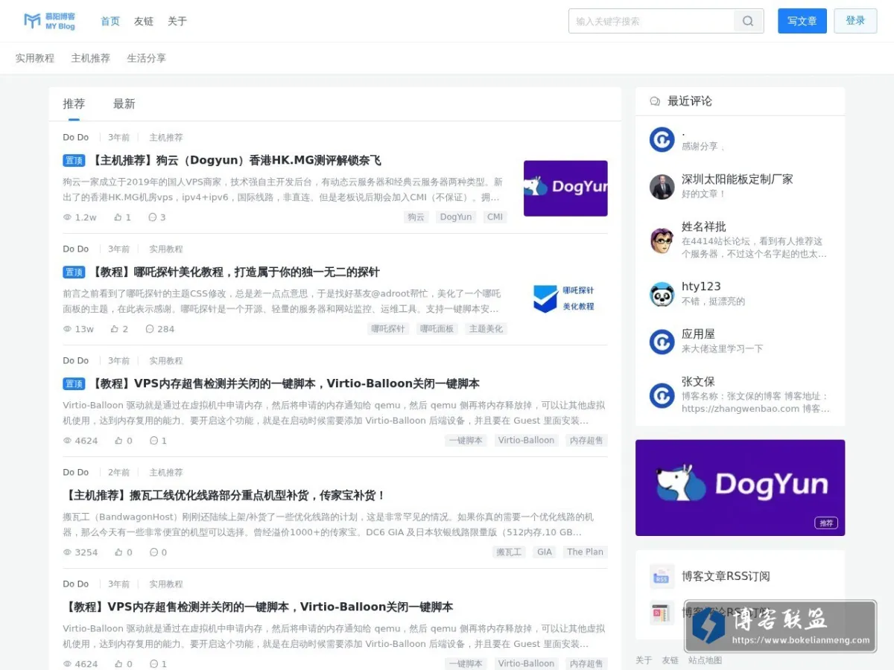Focus the keyword search input field

[x=652, y=21]
